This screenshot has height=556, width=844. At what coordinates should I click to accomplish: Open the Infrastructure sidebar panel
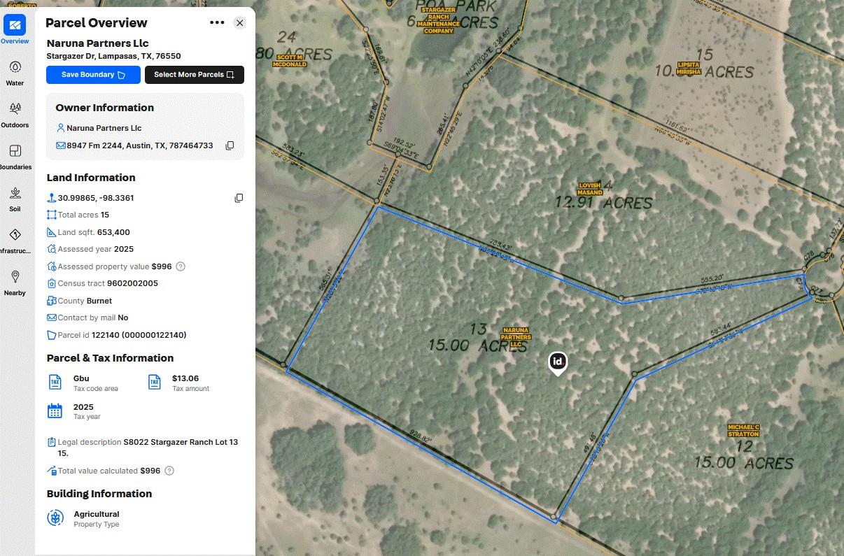[15, 241]
